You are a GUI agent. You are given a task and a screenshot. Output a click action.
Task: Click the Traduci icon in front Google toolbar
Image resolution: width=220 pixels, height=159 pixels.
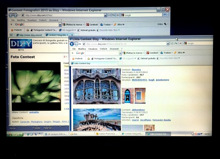[x=162, y=53]
